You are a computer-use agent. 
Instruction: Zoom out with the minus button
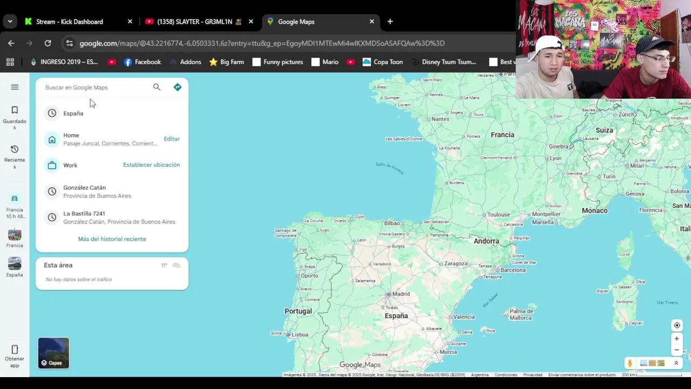(x=676, y=350)
